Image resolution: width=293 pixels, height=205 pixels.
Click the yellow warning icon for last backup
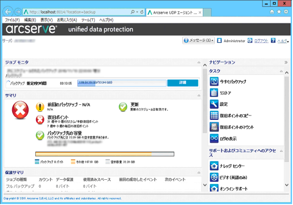40,107
